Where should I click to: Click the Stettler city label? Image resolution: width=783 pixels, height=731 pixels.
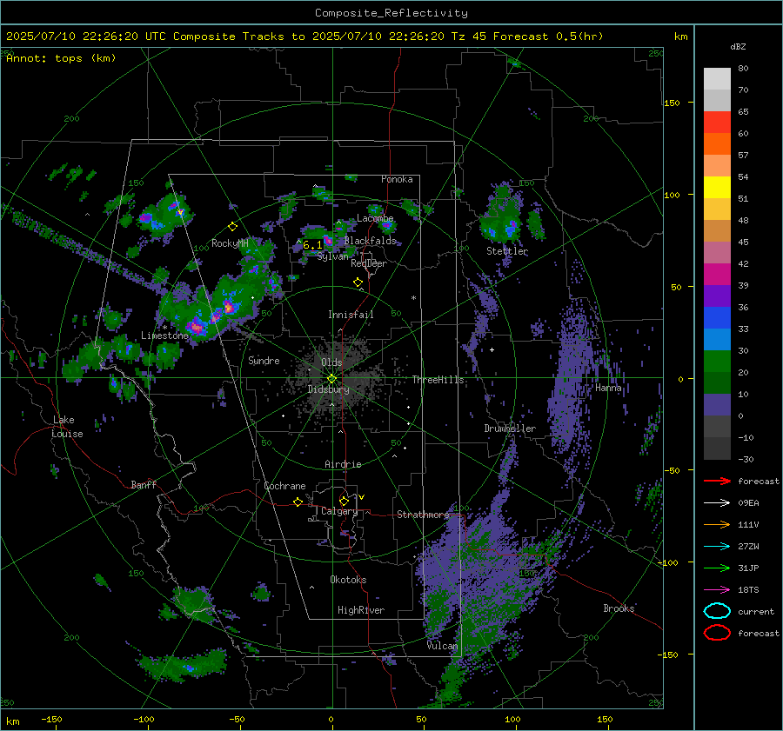click(507, 251)
